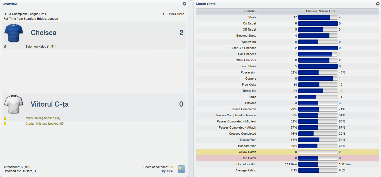Click the Chelsea blue shirt icon

13,33
